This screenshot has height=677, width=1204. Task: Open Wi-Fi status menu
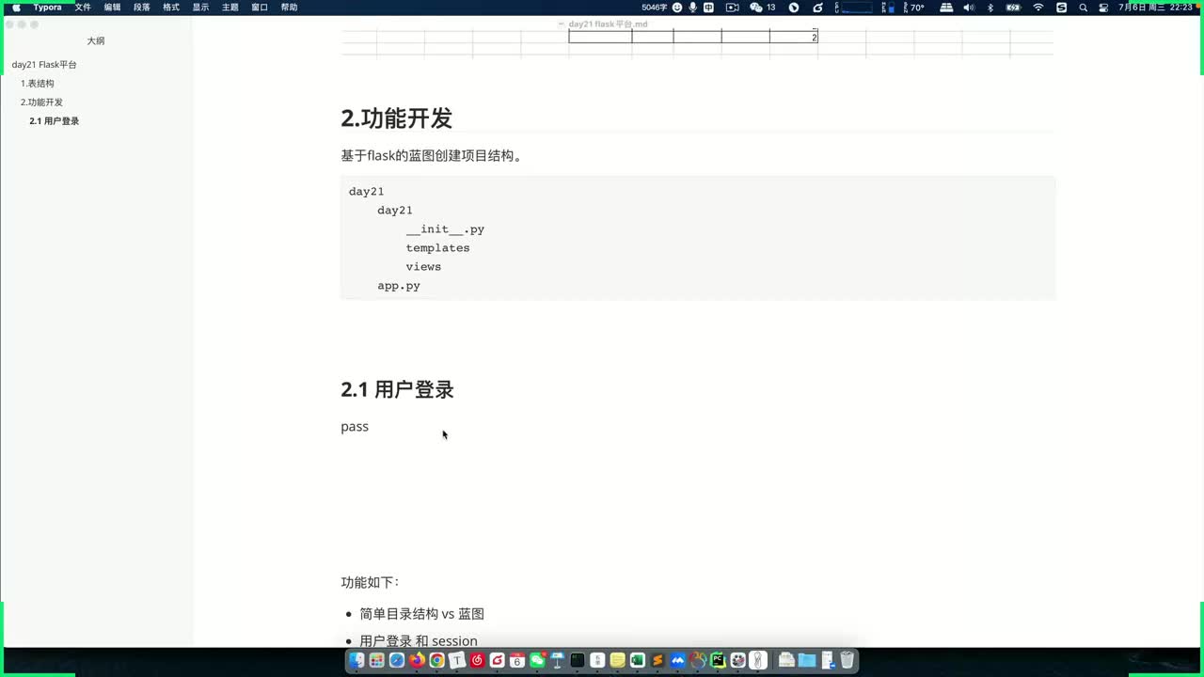1038,8
